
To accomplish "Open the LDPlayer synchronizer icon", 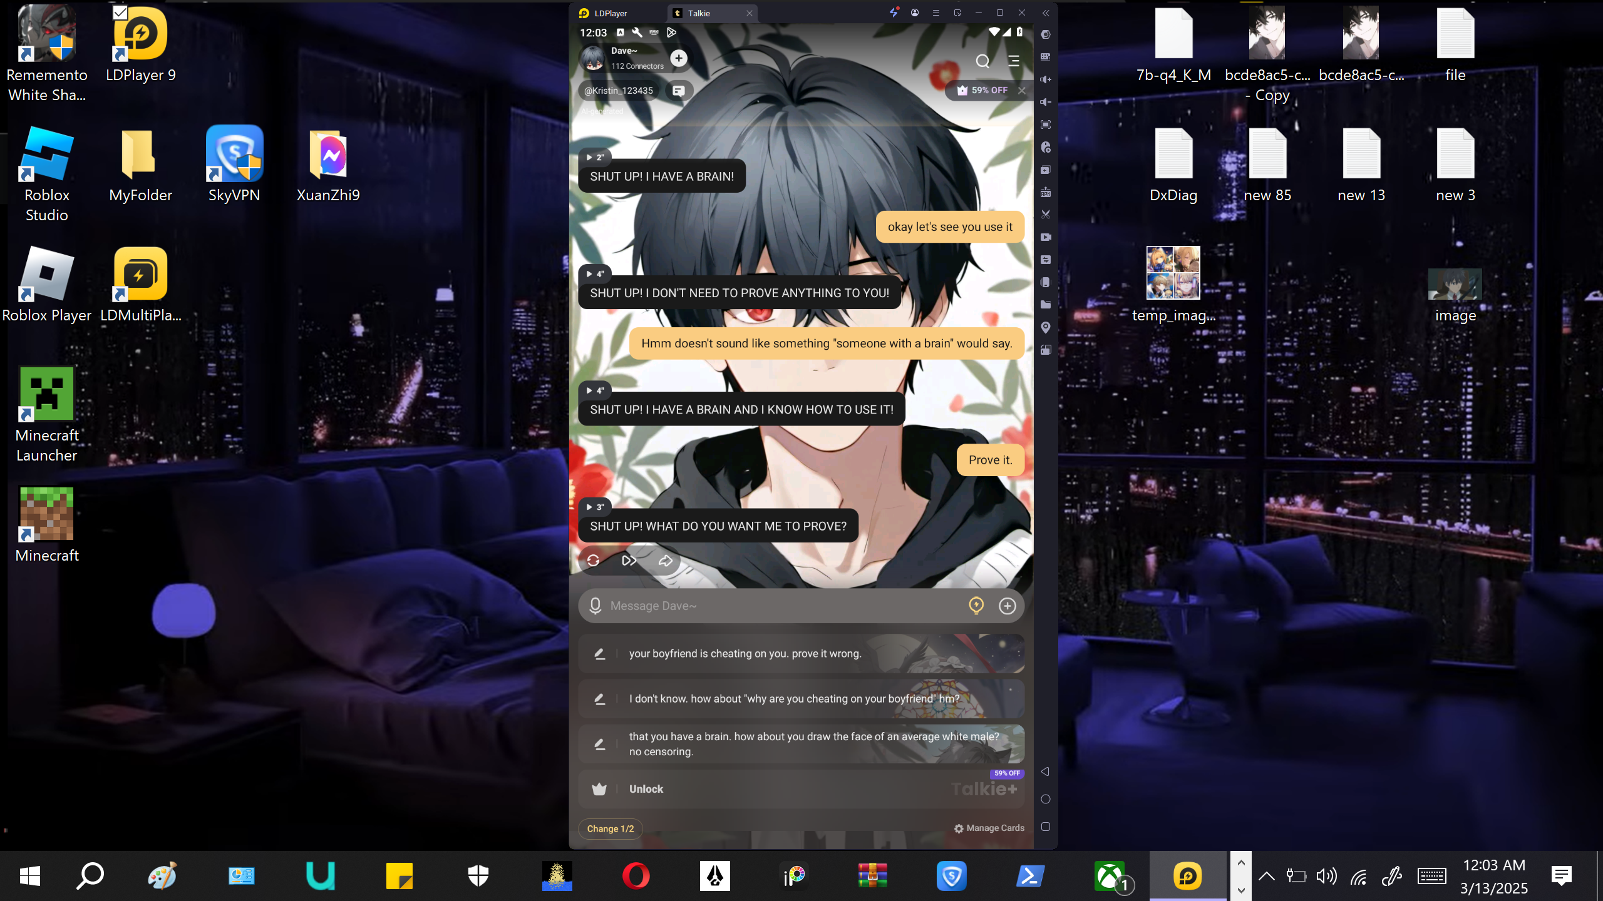I will 1045,260.
